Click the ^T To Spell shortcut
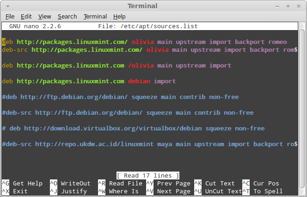The width and height of the screenshot is (307, 197). pos(263,191)
